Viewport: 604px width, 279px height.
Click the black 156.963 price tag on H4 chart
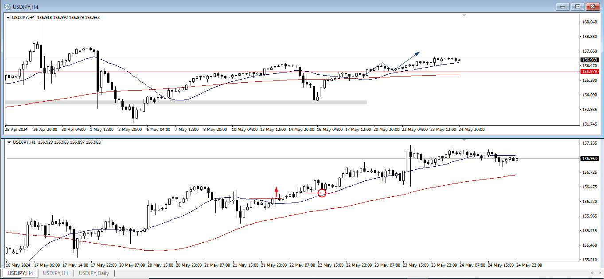tap(590, 60)
